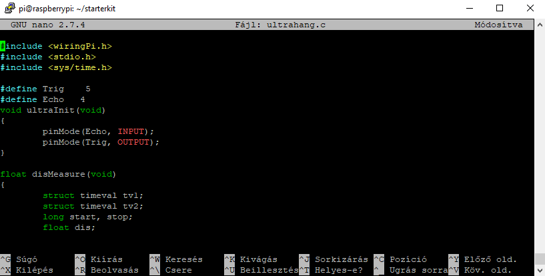Click the ^U Beillesztés paste shortcut

[261, 270]
